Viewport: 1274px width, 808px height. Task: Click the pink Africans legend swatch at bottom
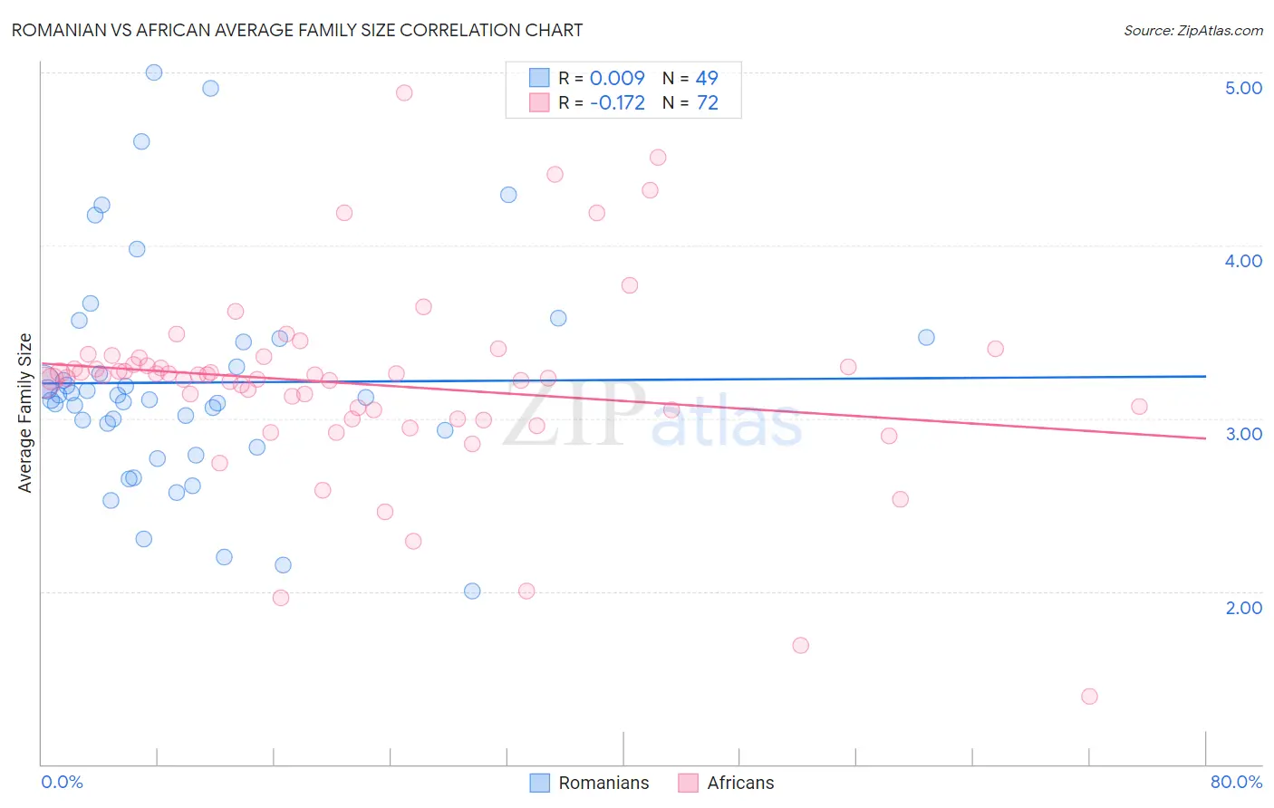(x=688, y=783)
